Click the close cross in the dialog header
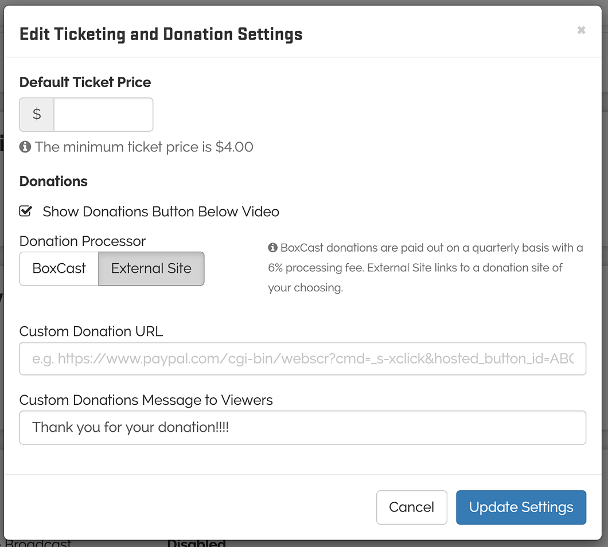The width and height of the screenshot is (608, 547). pos(581,30)
